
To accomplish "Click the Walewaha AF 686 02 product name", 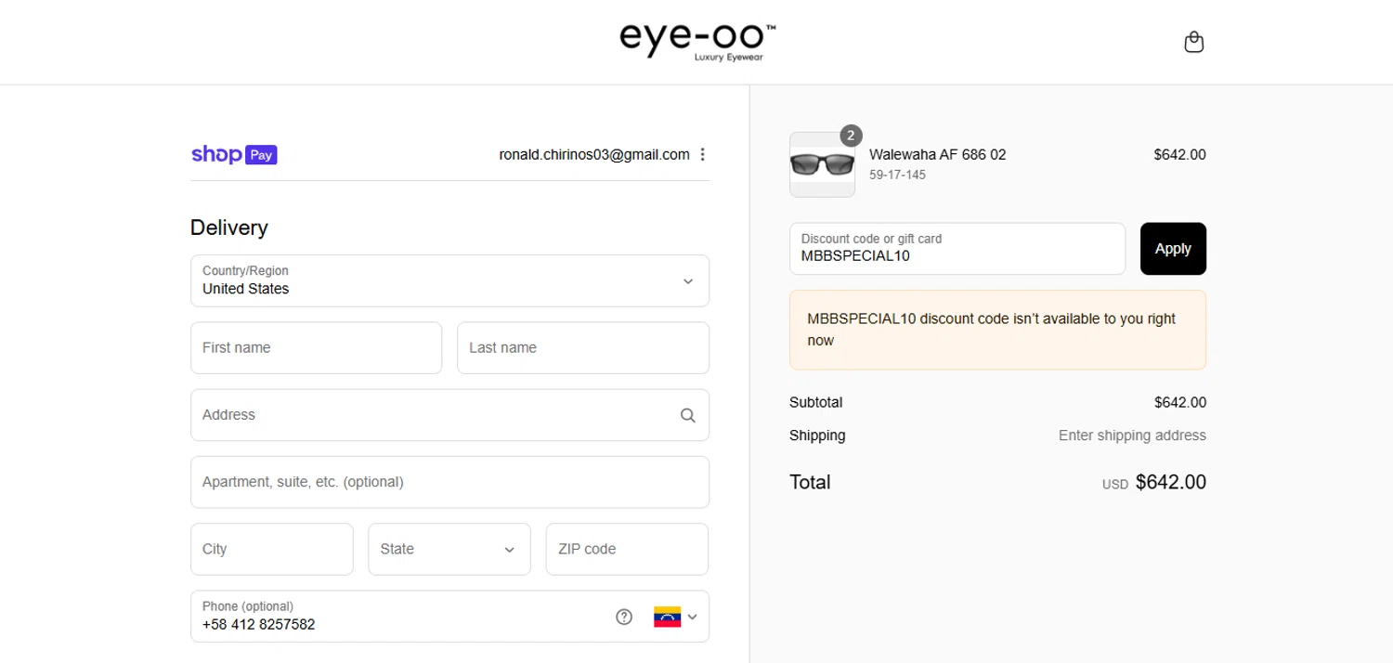I will pos(937,154).
